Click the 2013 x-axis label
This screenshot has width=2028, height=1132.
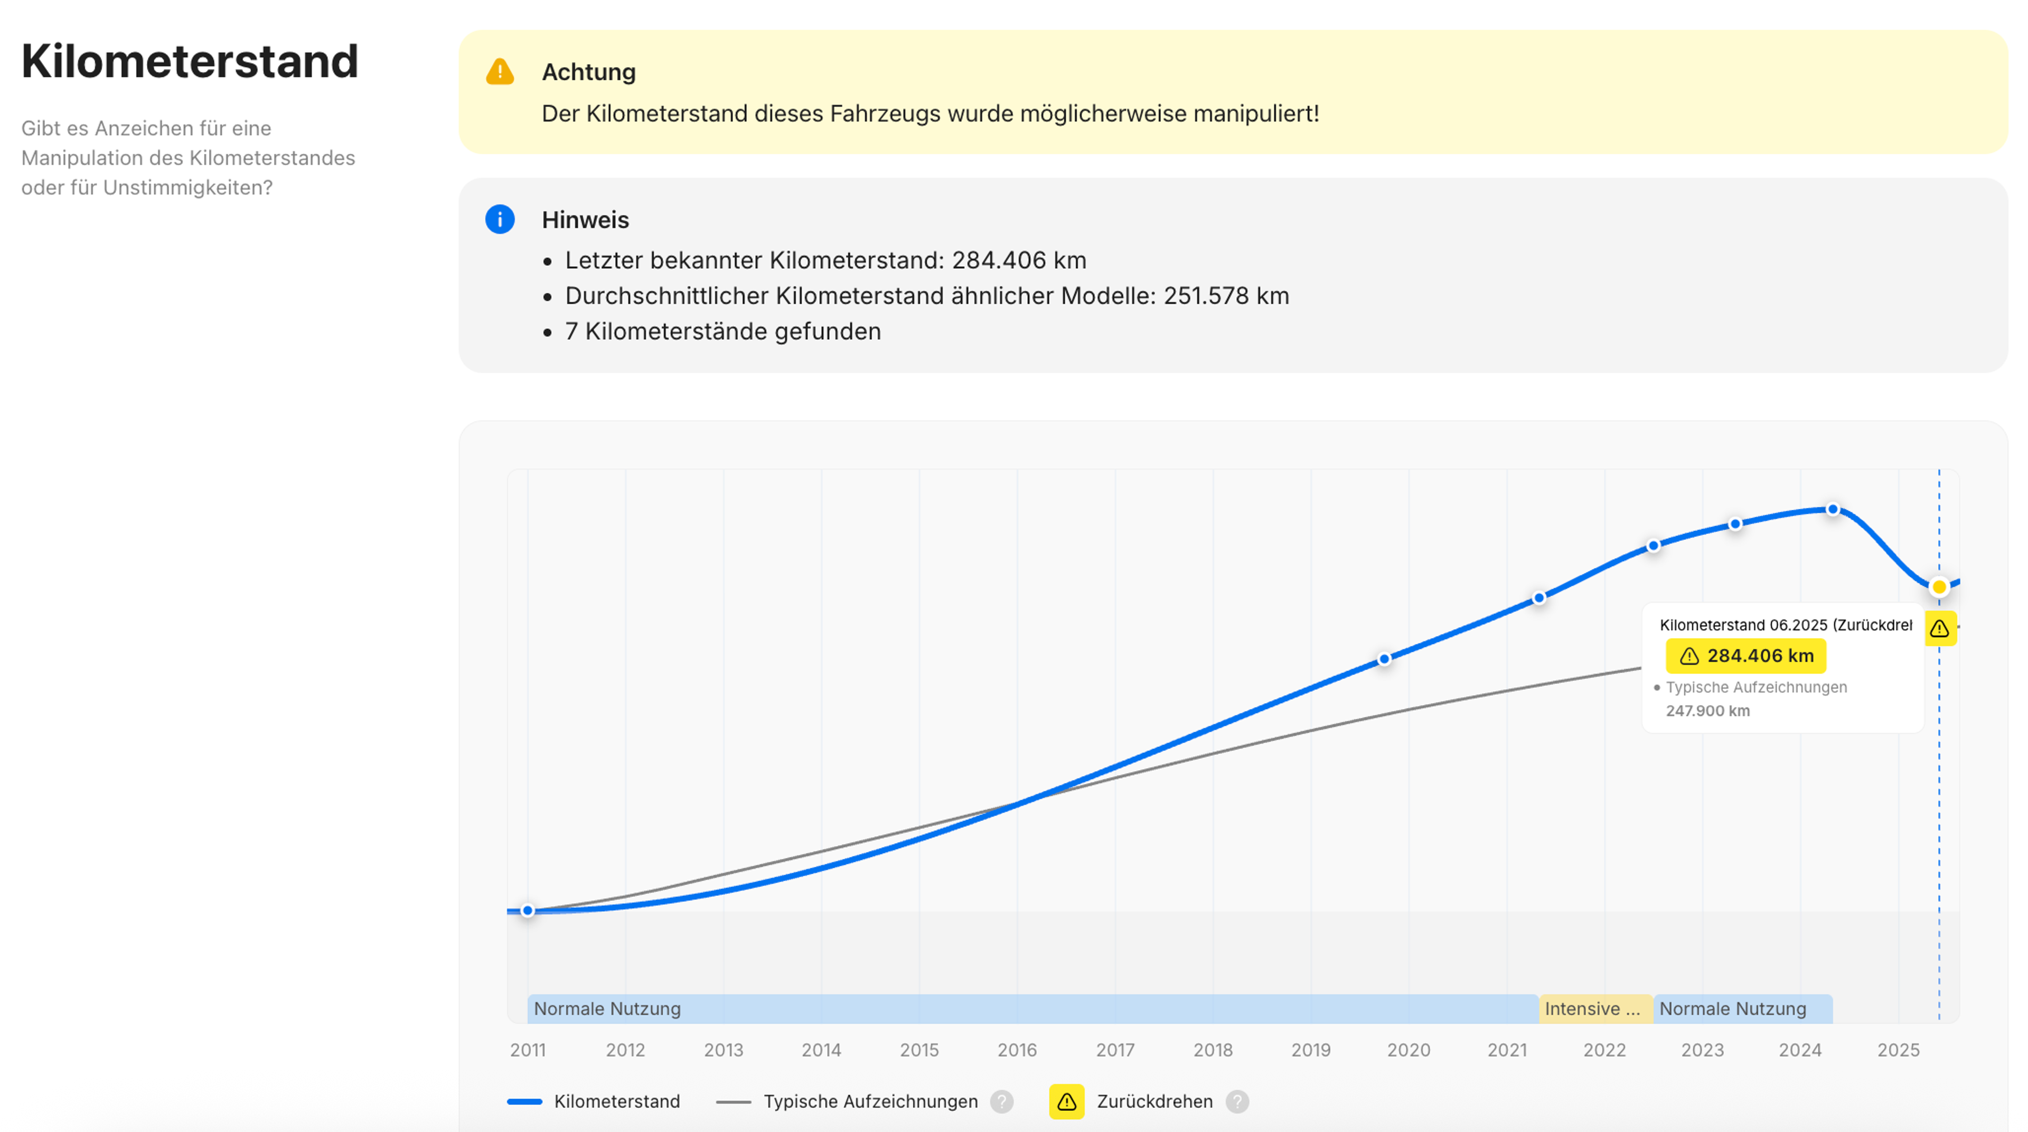pos(724,1050)
